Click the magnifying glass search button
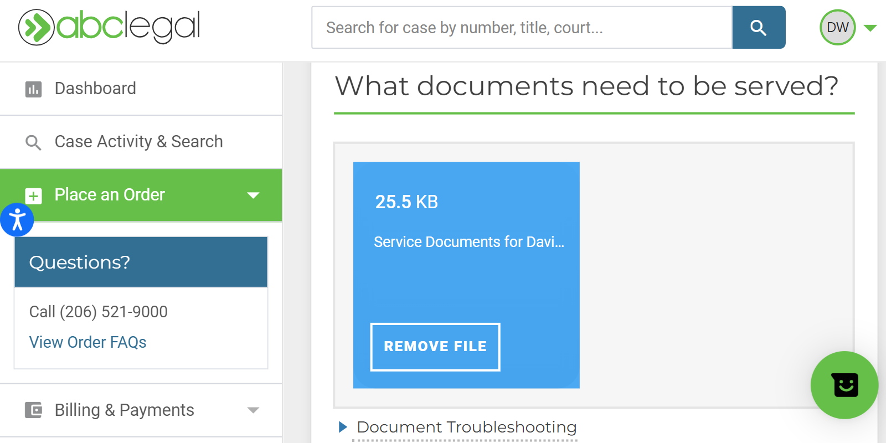This screenshot has height=443, width=886. [758, 28]
